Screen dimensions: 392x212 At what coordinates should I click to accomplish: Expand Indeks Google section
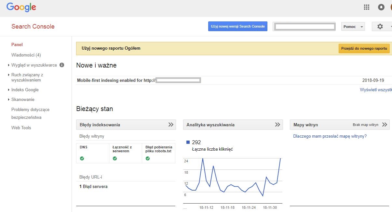click(x=25, y=90)
